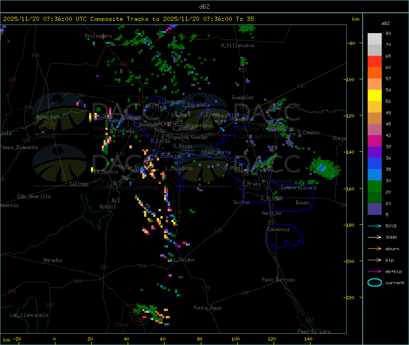Image resolution: width=409 pixels, height=345 pixels.
Task: Click the 0 km horizontal axis tick
Action: coord(54,339)
